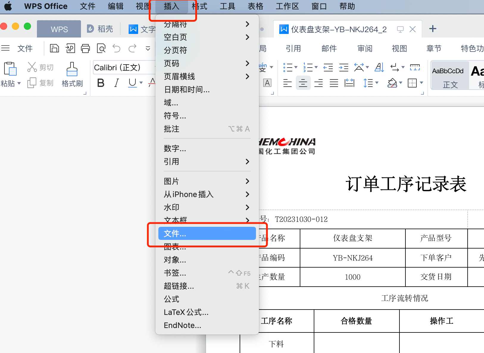The width and height of the screenshot is (484, 353).
Task: Open a new document with the plus button
Action: click(x=433, y=29)
